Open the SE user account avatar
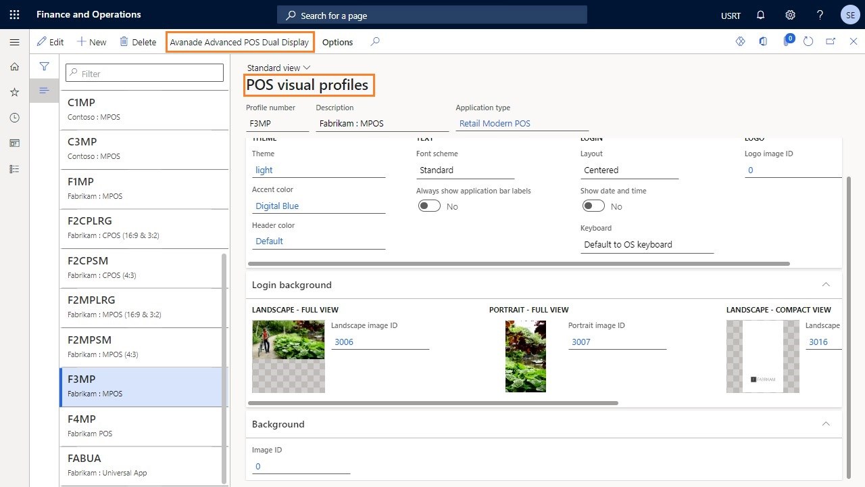Image resolution: width=865 pixels, height=487 pixels. pos(849,15)
